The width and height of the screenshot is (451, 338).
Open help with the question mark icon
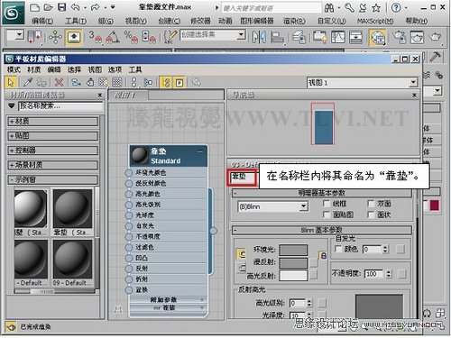[396, 8]
